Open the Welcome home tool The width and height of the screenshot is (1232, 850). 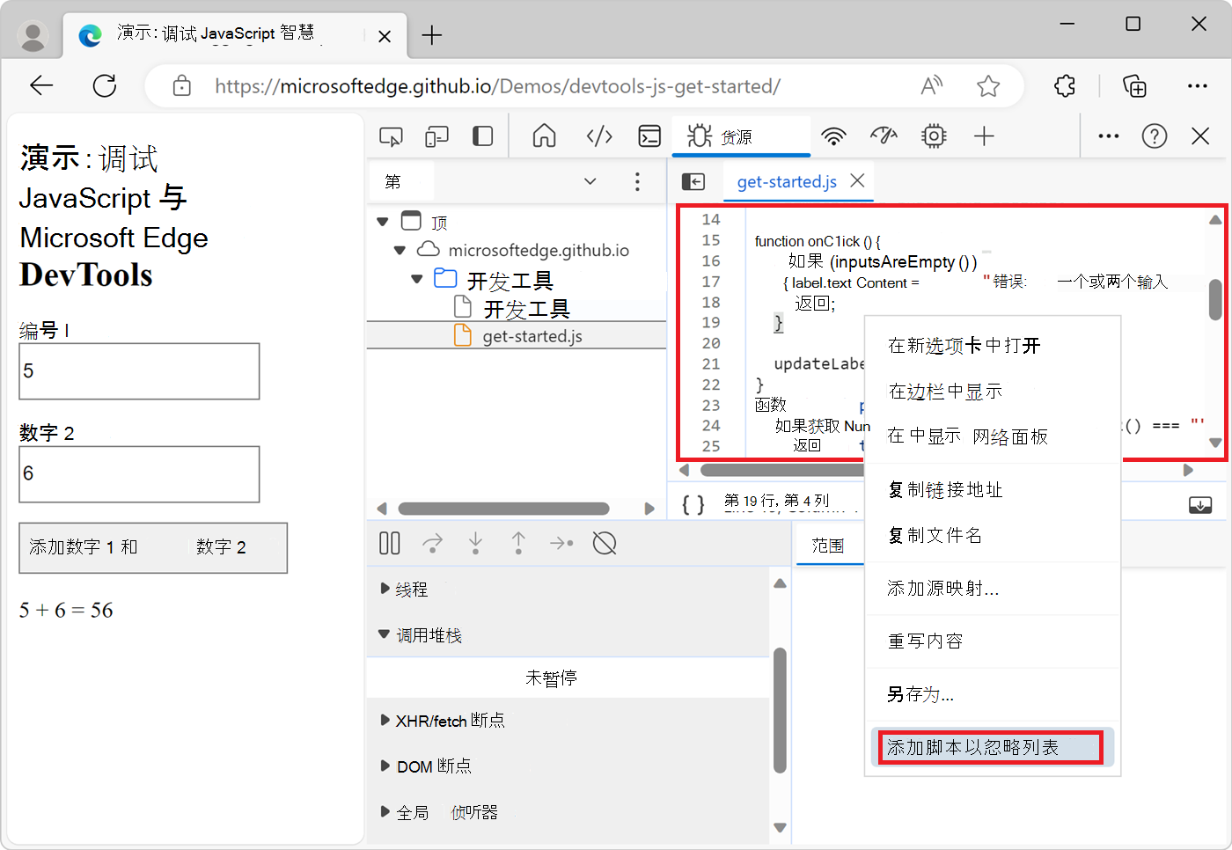pos(545,136)
